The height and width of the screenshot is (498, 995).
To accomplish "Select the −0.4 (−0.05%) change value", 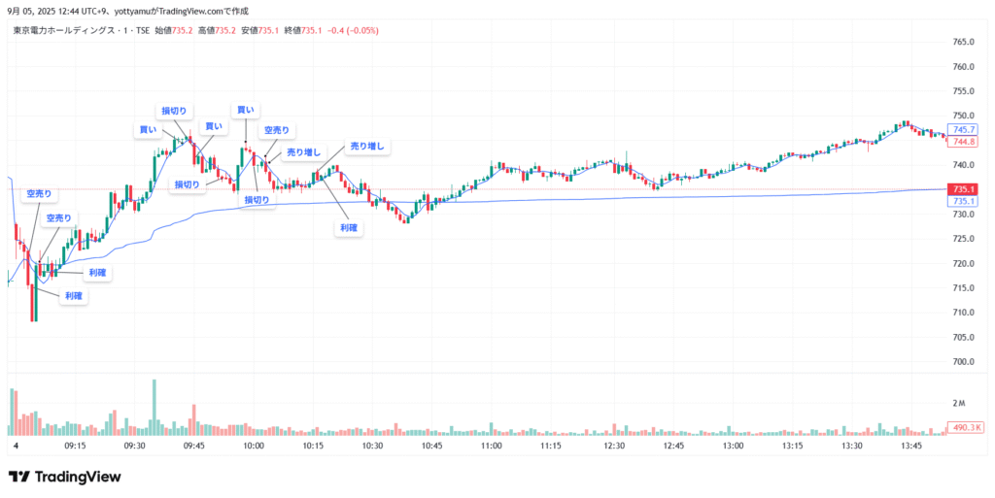I will pyautogui.click(x=353, y=30).
